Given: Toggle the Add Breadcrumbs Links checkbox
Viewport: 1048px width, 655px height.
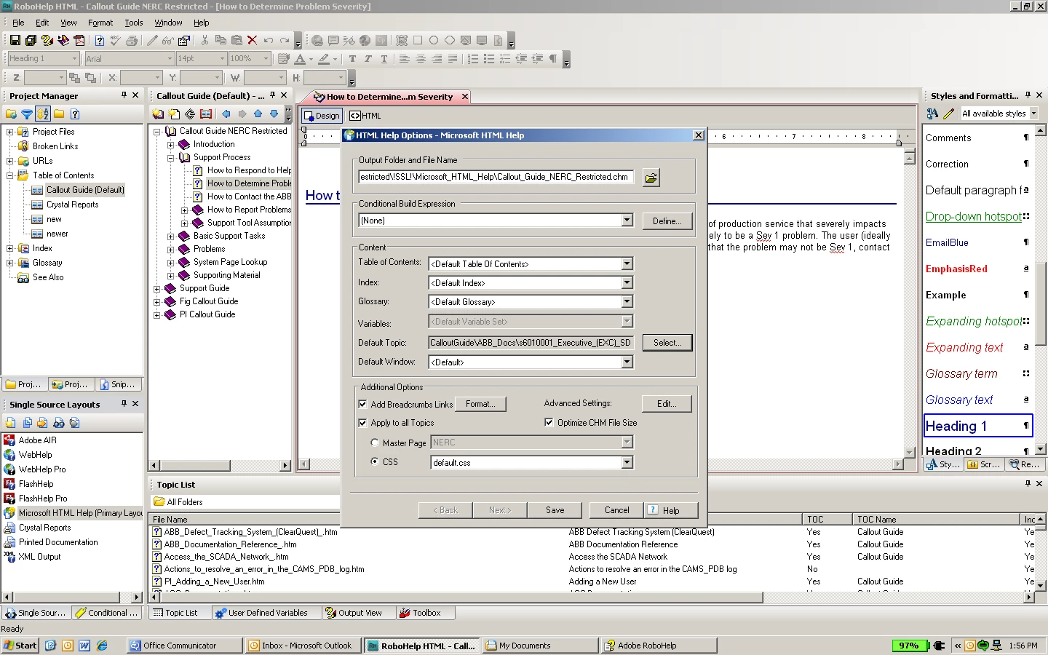Looking at the screenshot, I should (x=362, y=404).
